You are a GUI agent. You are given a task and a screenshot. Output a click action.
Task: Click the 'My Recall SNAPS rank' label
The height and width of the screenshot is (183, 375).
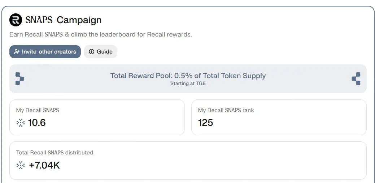226,110
